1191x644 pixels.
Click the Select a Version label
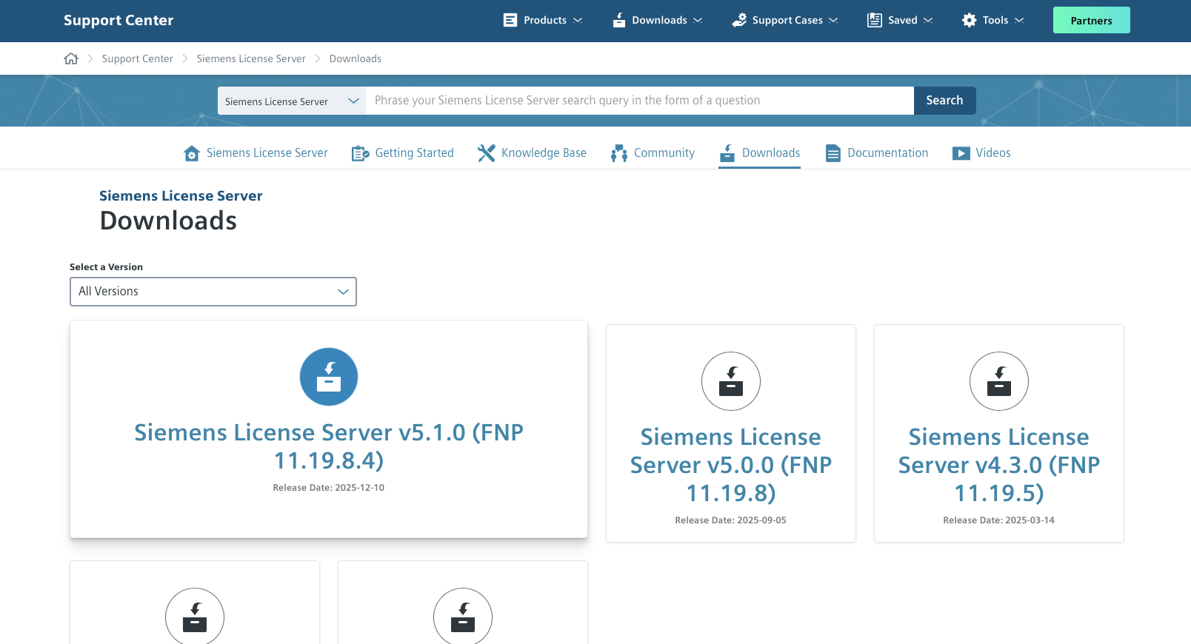pyautogui.click(x=107, y=267)
